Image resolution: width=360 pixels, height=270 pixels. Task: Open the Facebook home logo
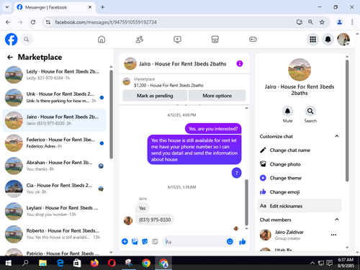click(x=12, y=40)
